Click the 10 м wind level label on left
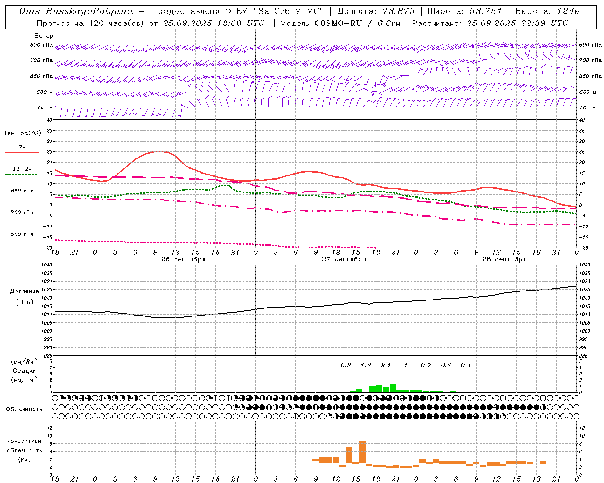604x483 pixels. point(45,108)
